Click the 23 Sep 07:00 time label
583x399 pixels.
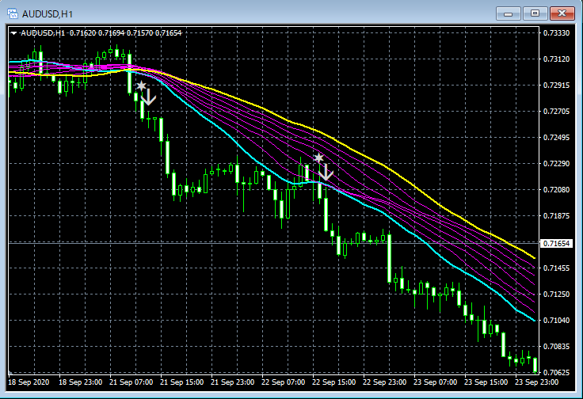[x=436, y=382]
